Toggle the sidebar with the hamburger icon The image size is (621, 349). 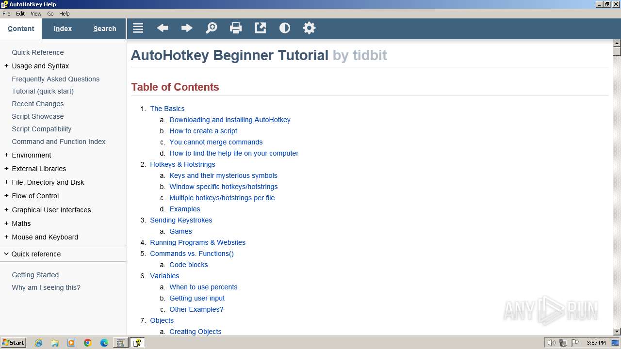138,28
